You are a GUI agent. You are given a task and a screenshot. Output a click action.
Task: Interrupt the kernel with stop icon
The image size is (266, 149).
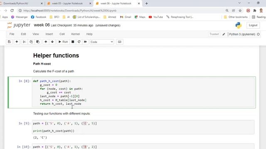click(x=73, y=42)
